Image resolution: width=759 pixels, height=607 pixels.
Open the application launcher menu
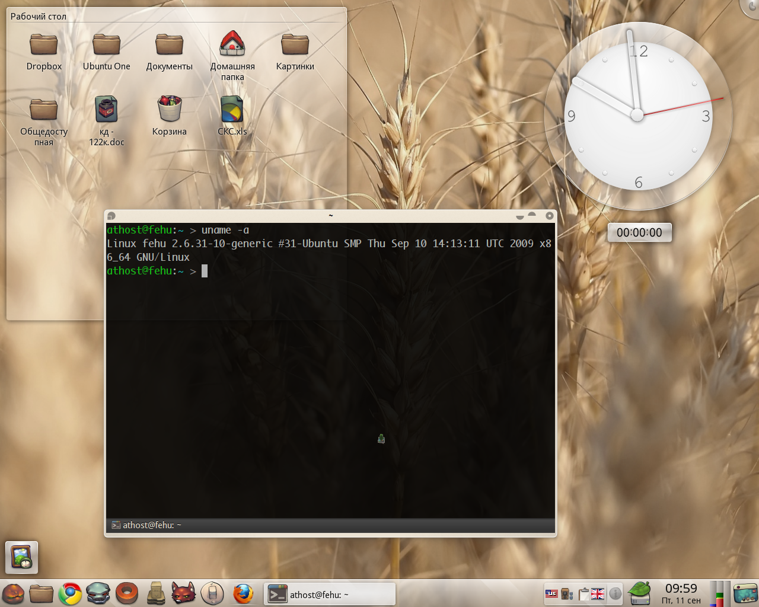point(13,593)
